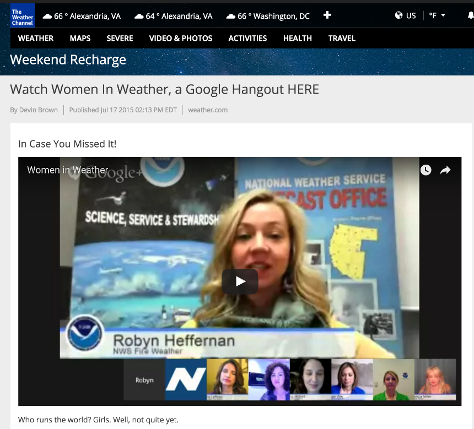
Task: Click the 'Who runs the world?' paragraph
Action: 98,420
